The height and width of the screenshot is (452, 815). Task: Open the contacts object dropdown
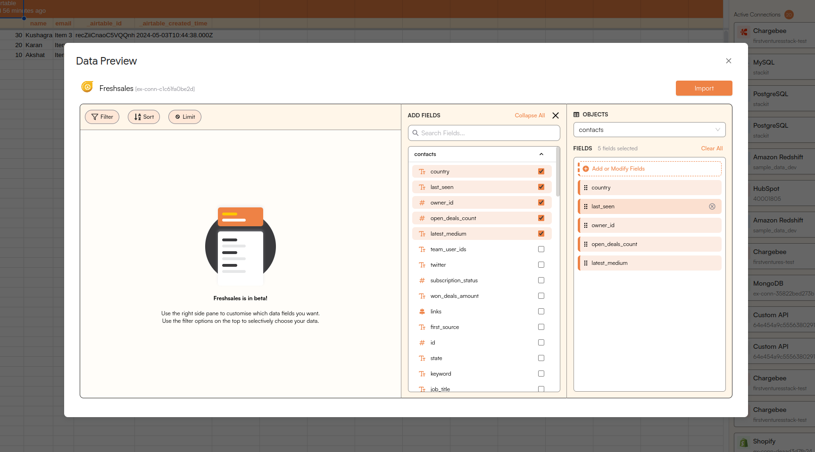tap(649, 130)
